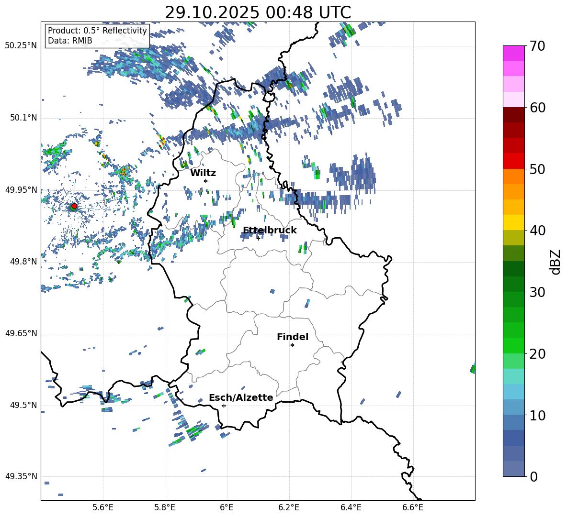Click the Product: 0.5° Reflectivity text
567x517 pixels.
[97, 30]
